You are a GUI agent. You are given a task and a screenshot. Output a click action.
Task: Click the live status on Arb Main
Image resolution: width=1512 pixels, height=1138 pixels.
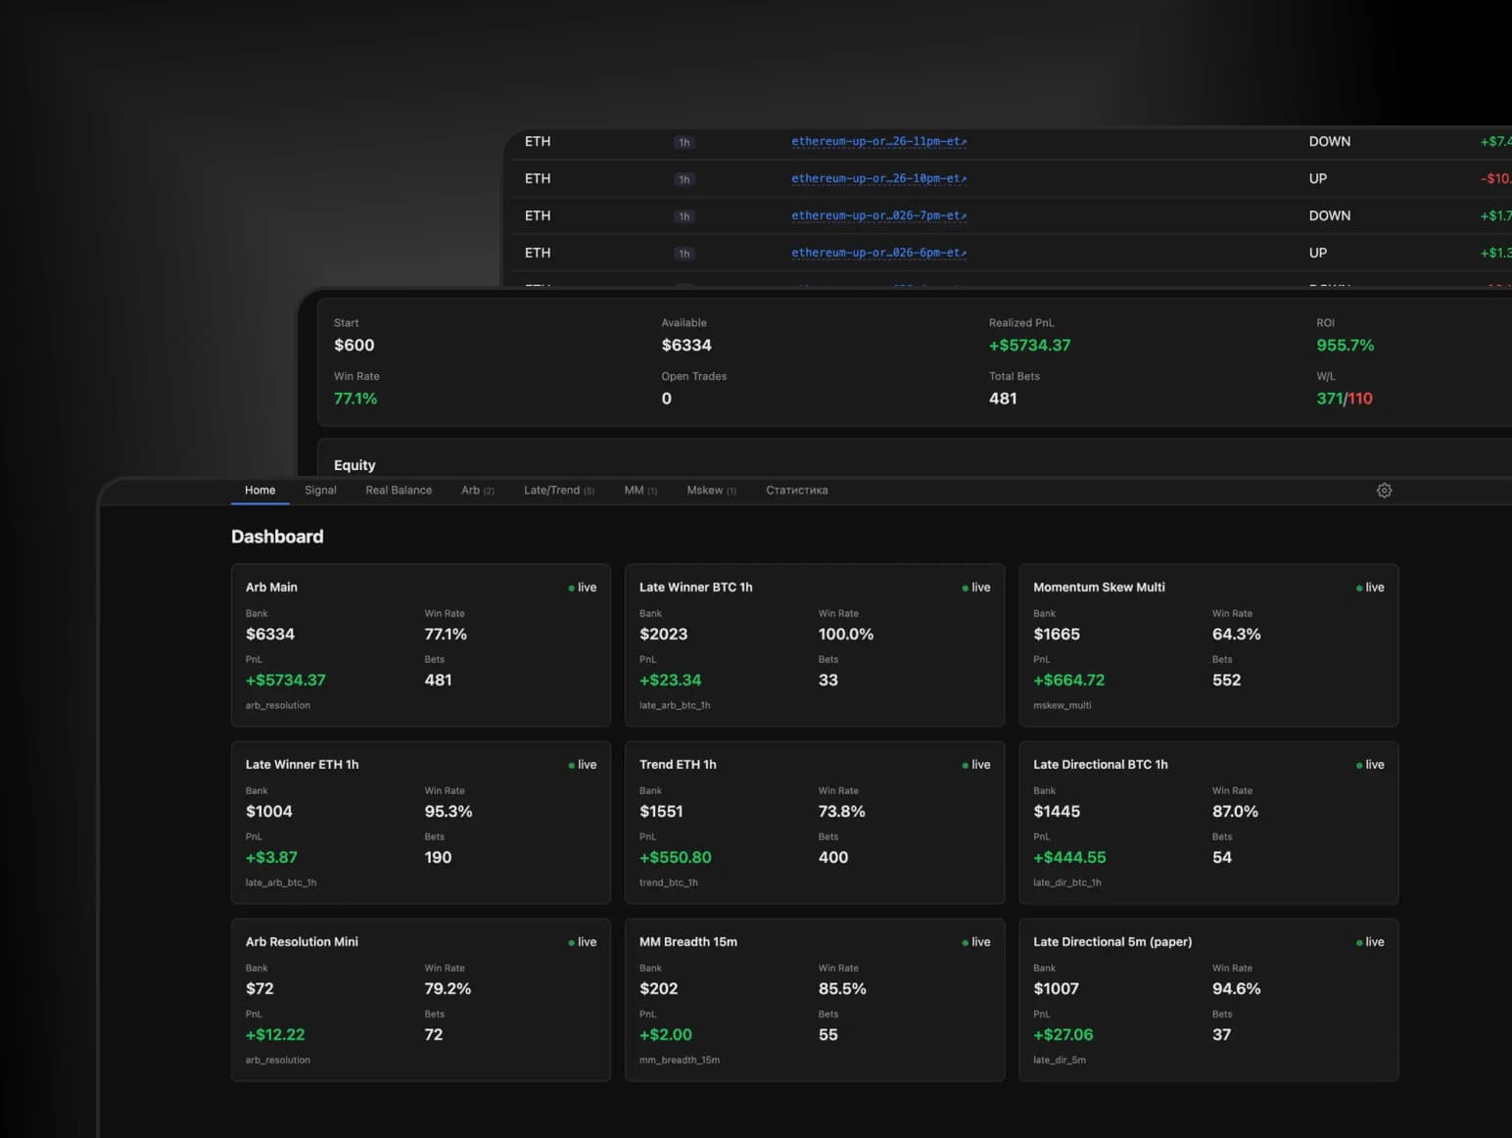(x=583, y=588)
